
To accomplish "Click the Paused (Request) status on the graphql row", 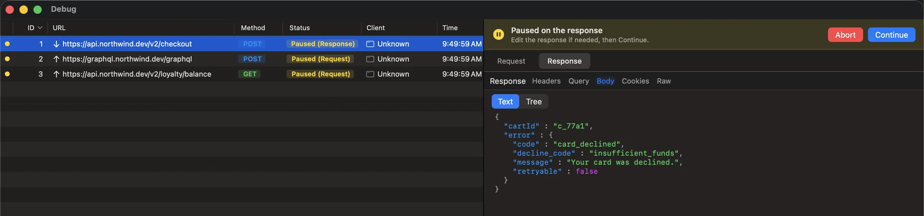I will (320, 59).
